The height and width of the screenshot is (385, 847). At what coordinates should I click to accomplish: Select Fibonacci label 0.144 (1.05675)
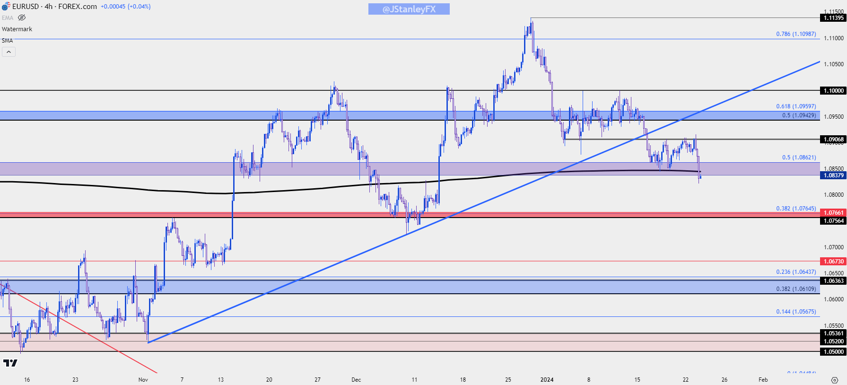[796, 312]
